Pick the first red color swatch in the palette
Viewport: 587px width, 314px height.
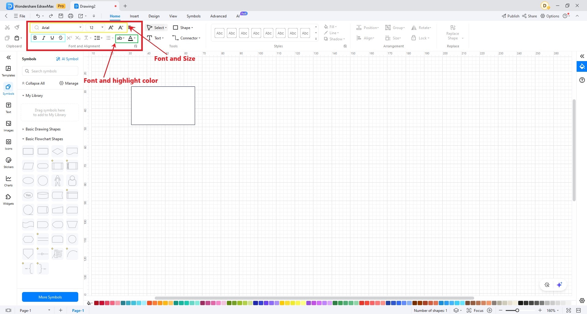pos(96,303)
